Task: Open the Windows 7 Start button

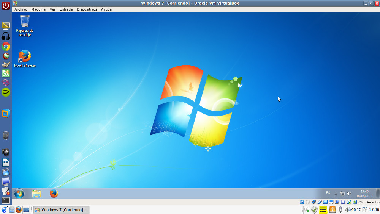Action: click(x=19, y=194)
